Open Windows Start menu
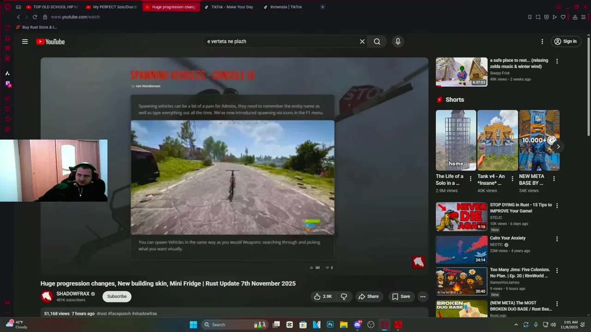 (193, 325)
